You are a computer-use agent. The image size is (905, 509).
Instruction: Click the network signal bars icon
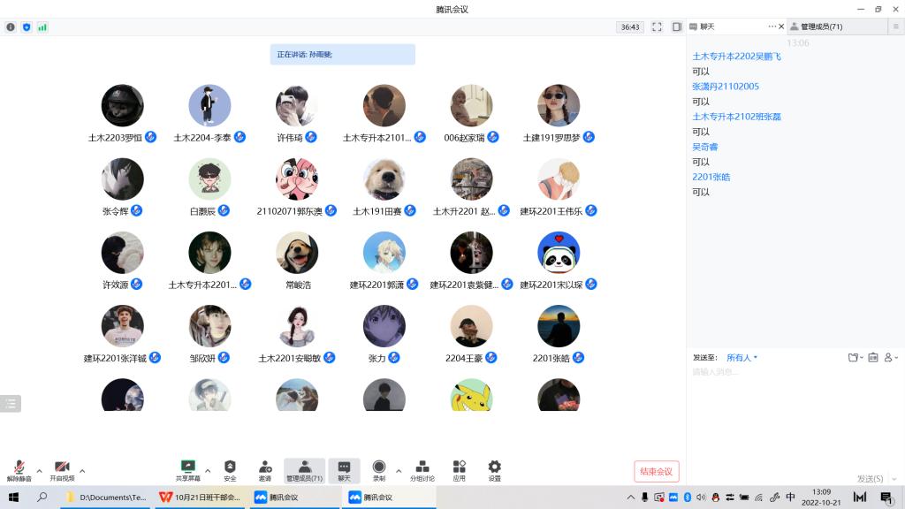42,27
